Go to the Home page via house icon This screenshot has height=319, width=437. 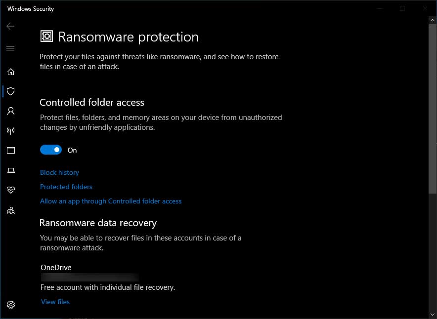tap(10, 72)
